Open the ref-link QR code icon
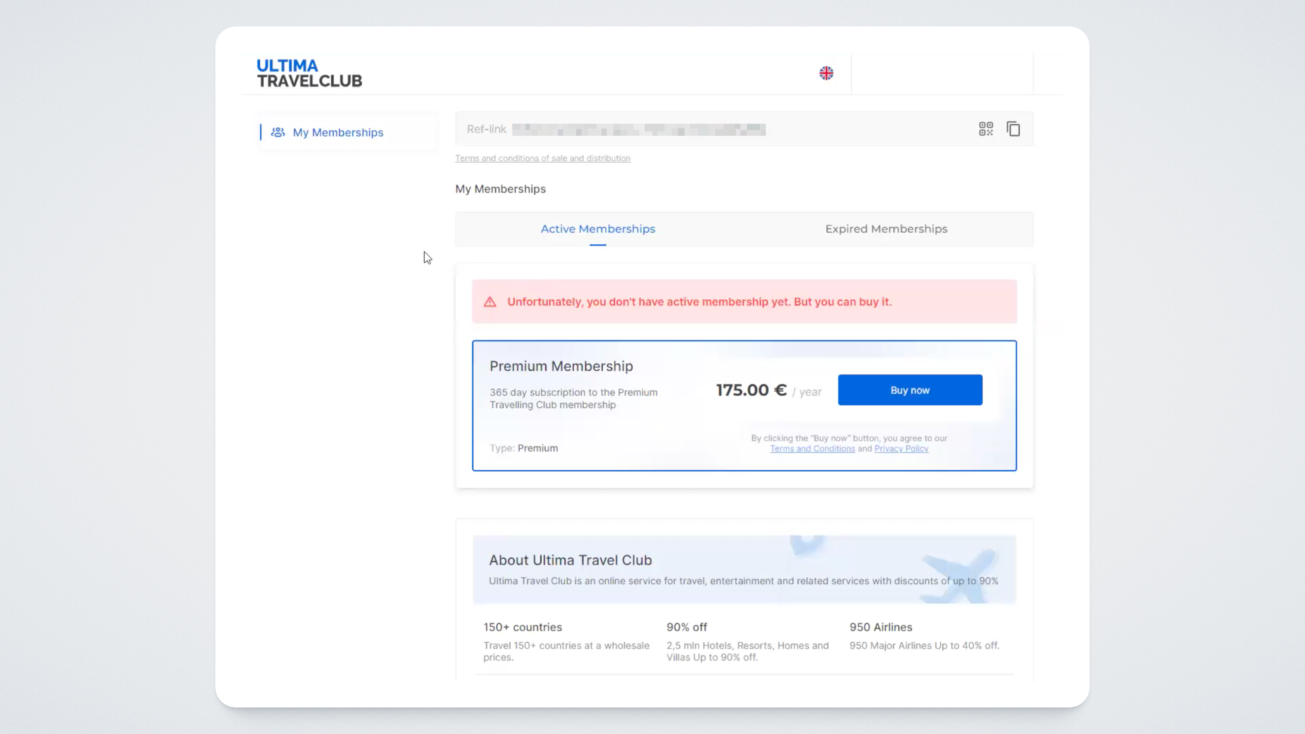This screenshot has height=734, width=1305. coord(986,129)
